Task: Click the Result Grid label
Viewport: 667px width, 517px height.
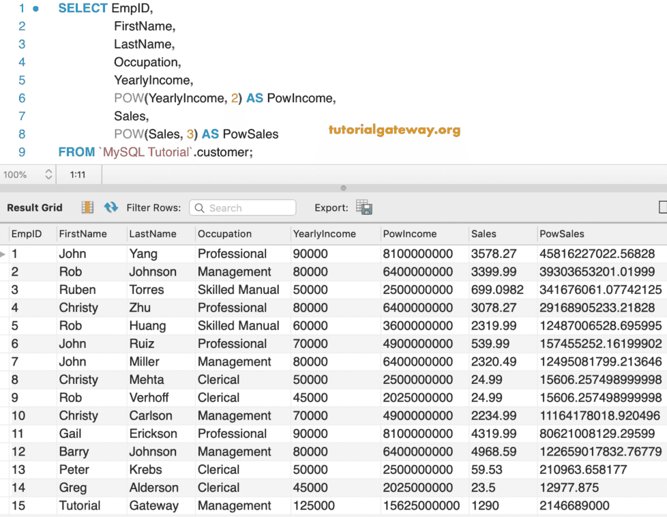Action: (34, 207)
